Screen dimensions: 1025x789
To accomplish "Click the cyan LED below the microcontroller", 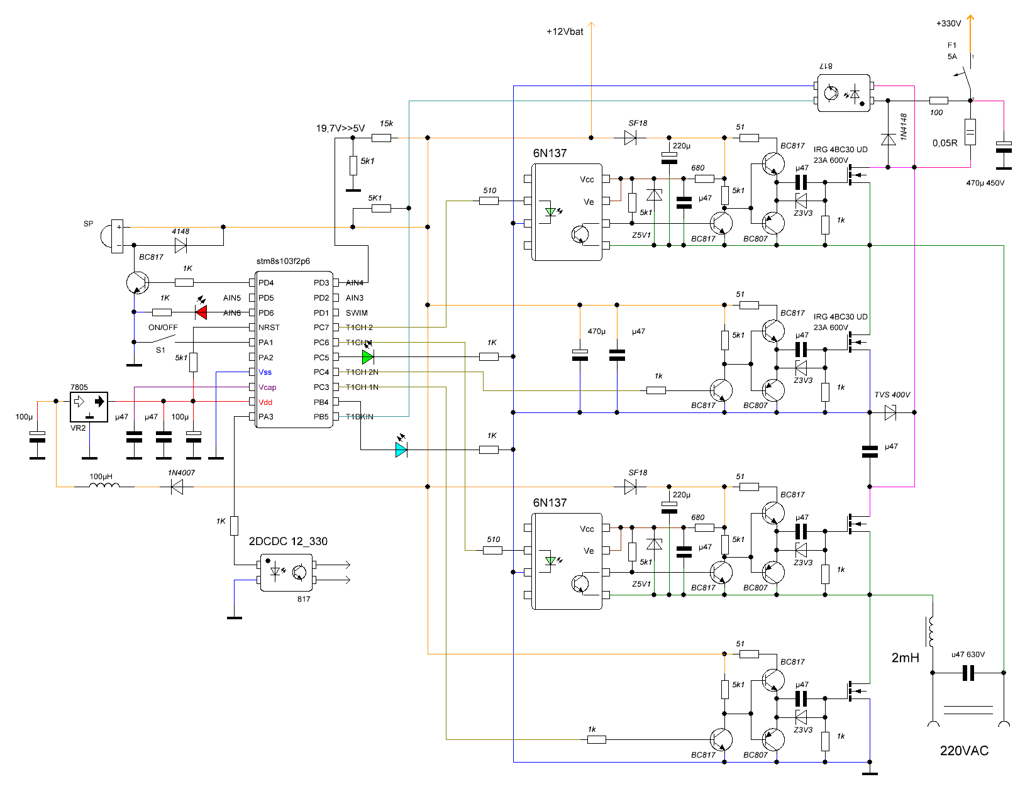I will click(401, 450).
